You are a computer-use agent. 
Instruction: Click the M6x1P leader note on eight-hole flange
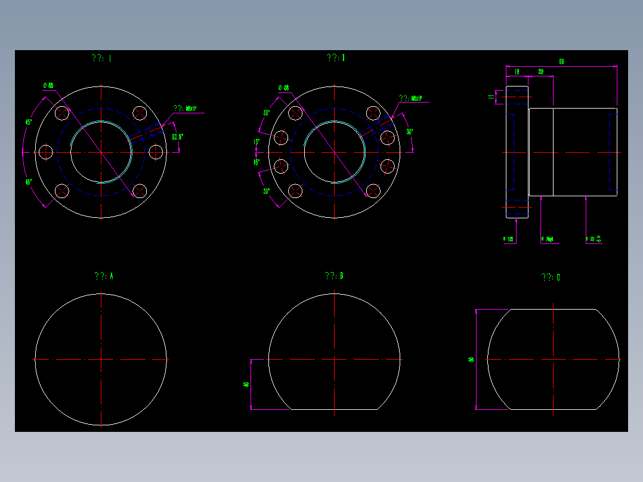tap(410, 98)
